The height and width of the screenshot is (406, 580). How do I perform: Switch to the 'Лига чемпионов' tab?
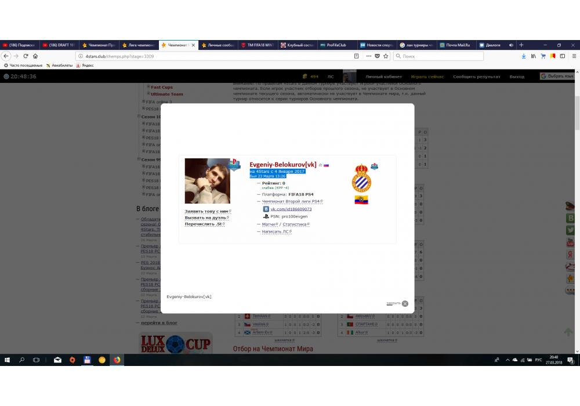point(139,45)
